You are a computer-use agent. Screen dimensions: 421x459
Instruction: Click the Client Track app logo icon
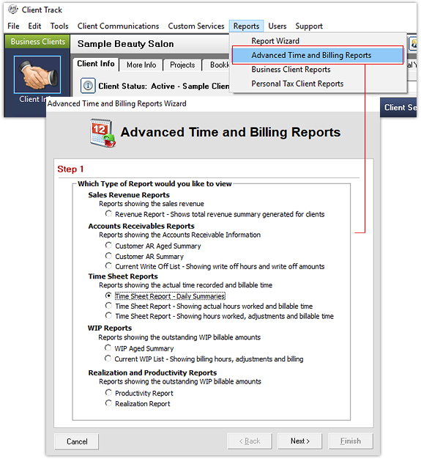(x=13, y=10)
